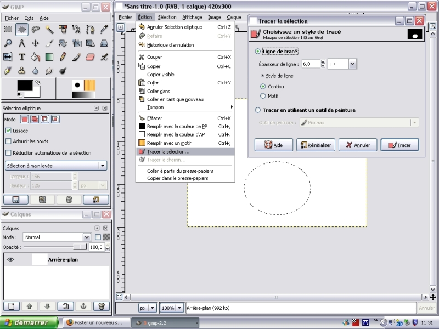Enable Réduction automatique de la sélection
The image size is (439, 329).
click(8, 153)
